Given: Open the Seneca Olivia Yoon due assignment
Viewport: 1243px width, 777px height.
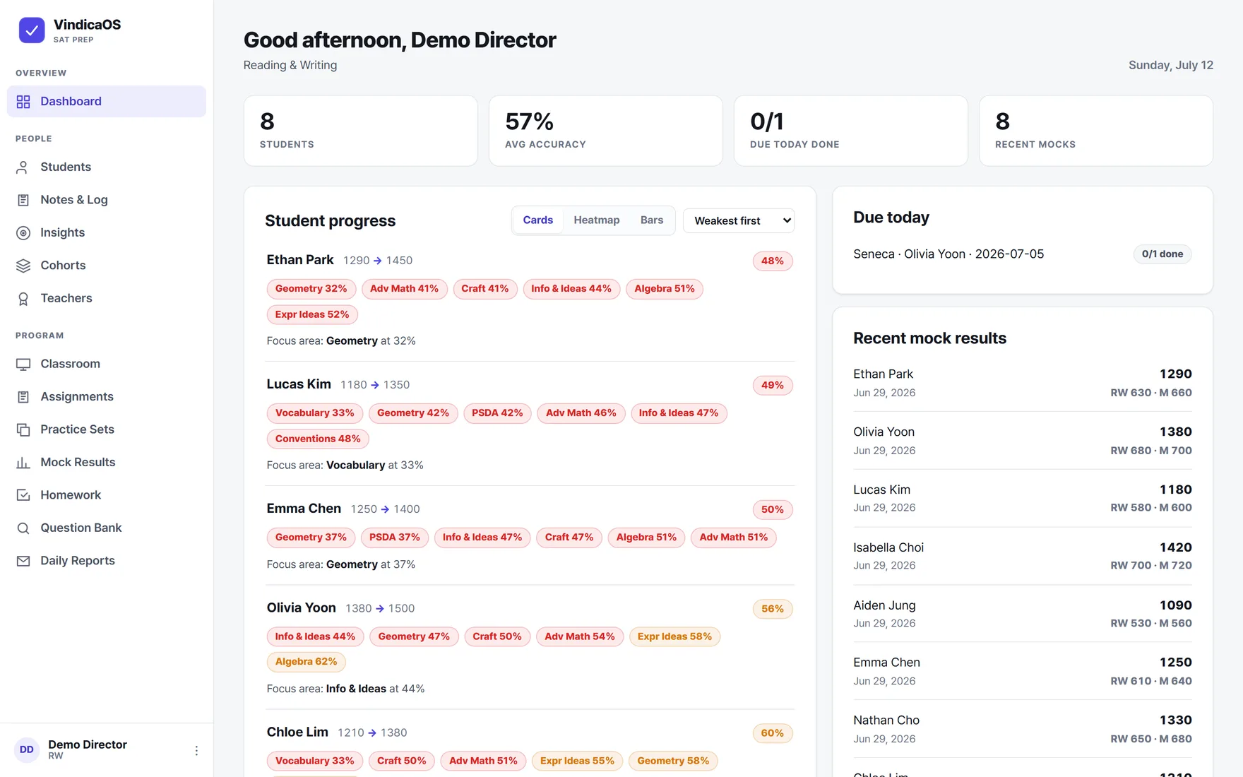Looking at the screenshot, I should point(1022,254).
